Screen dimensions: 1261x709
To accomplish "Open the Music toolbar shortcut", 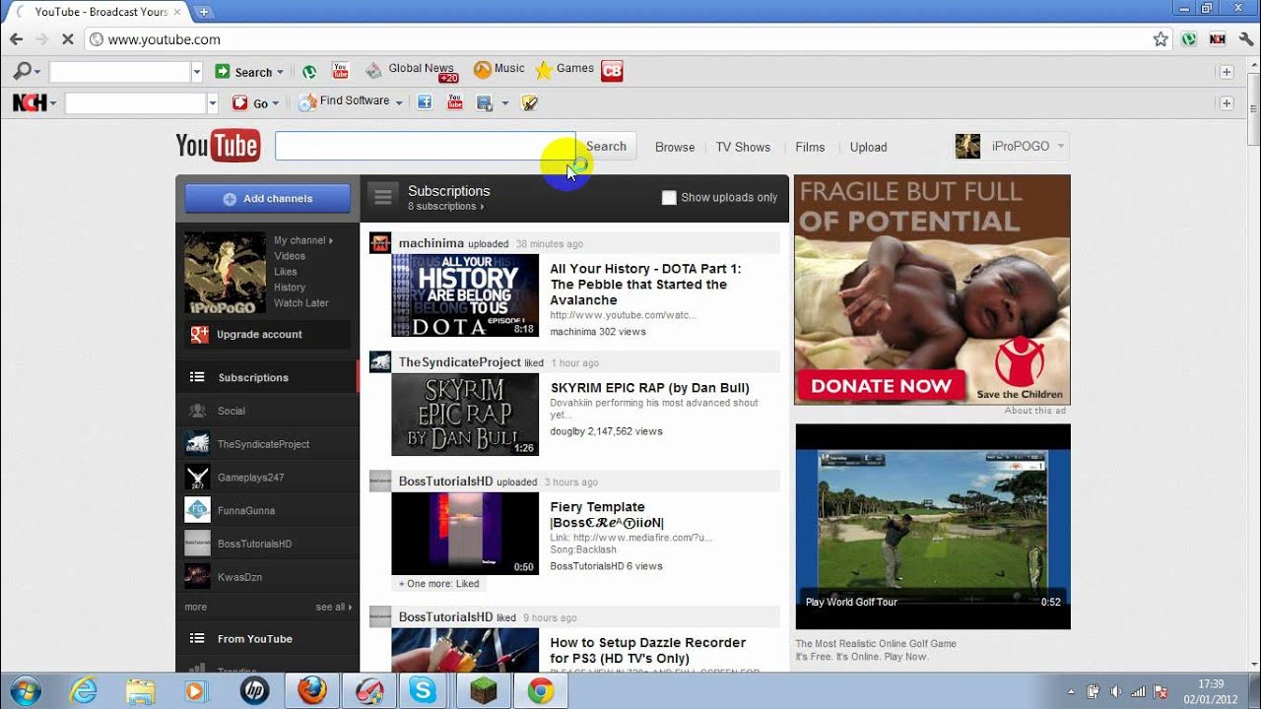I will tap(499, 70).
